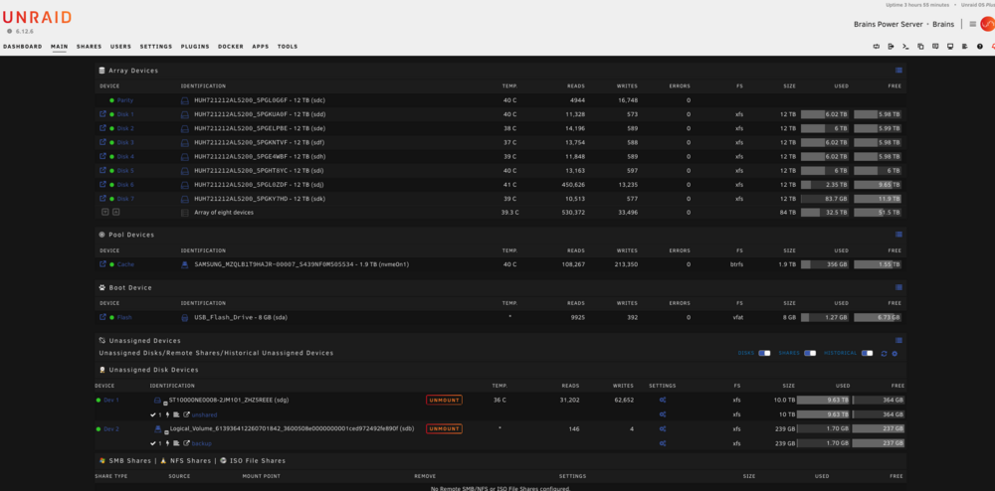Open the Dashboard tab
Image resolution: width=995 pixels, height=491 pixels.
coord(22,47)
